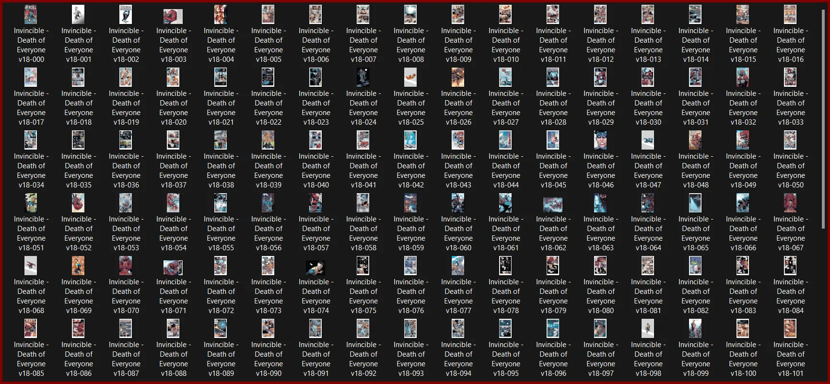Select the v18-050 page thumbnail
830x384 pixels.
790,140
